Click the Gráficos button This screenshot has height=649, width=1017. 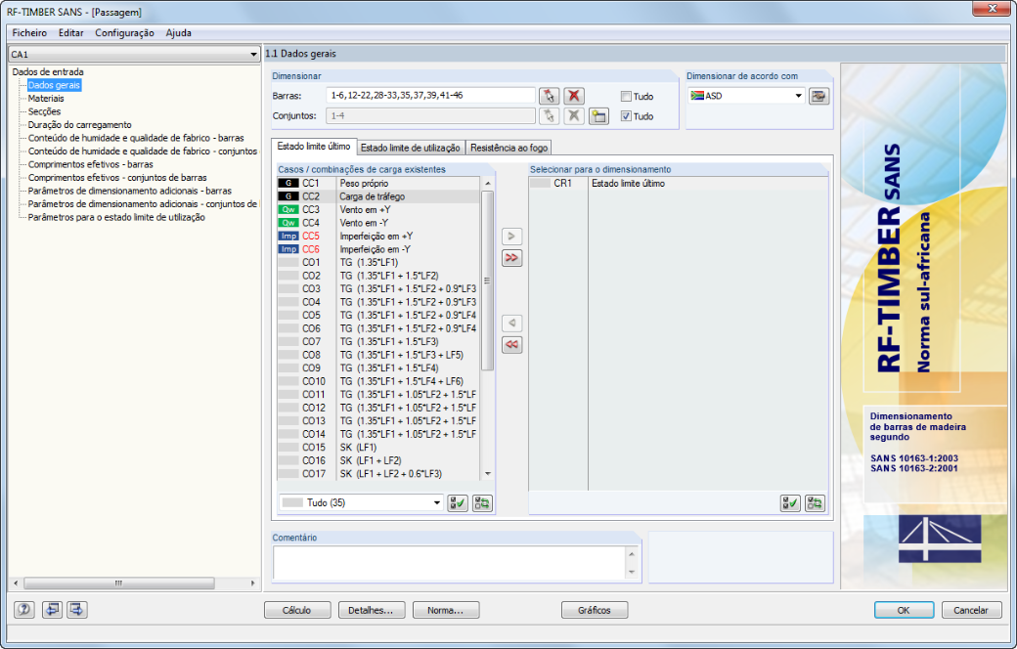[595, 610]
